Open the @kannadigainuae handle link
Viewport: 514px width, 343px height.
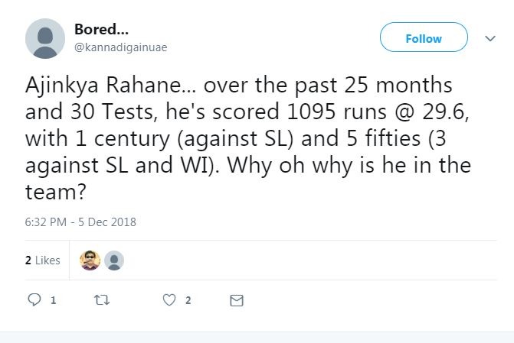pyautogui.click(x=120, y=47)
